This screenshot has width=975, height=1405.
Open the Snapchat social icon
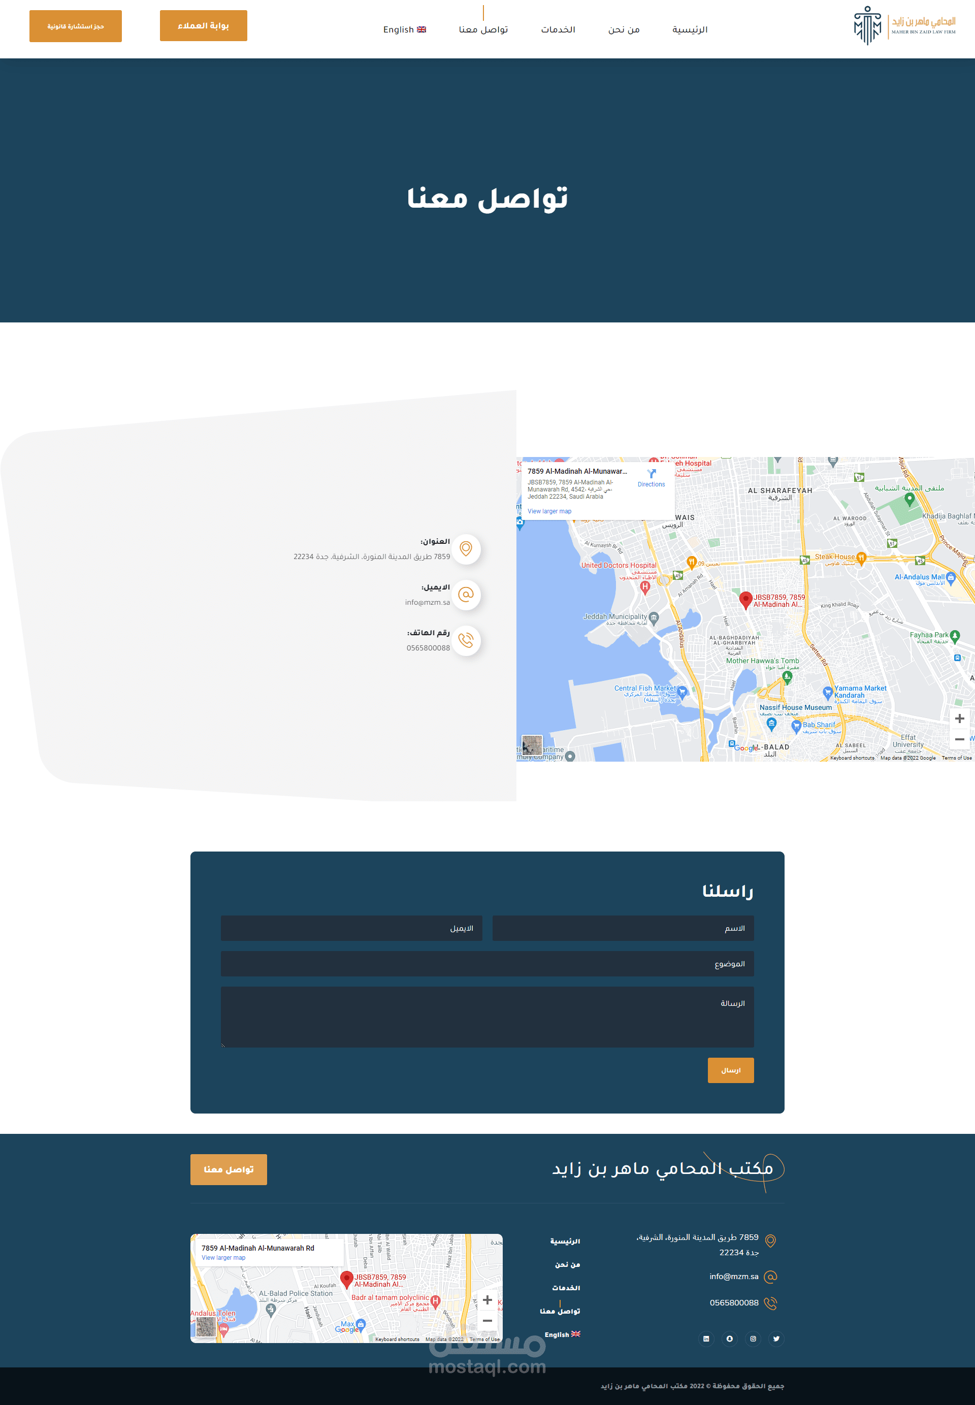point(729,1338)
